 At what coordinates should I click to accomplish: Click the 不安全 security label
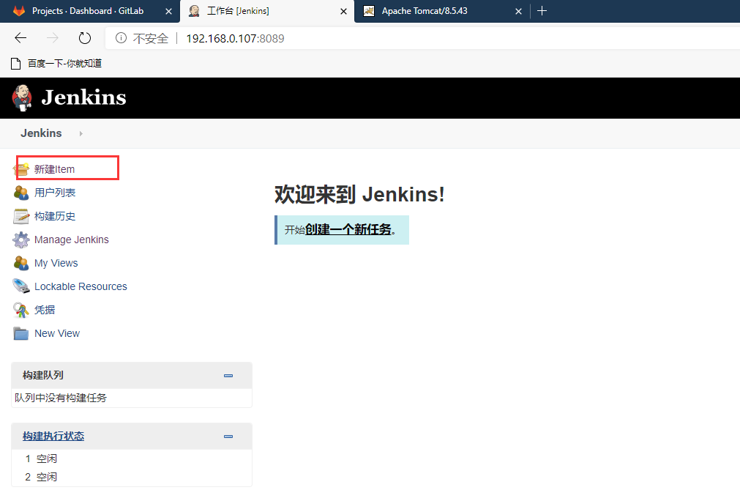pos(151,38)
